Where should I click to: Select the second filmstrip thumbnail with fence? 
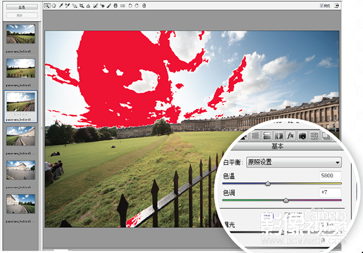coord(21,68)
